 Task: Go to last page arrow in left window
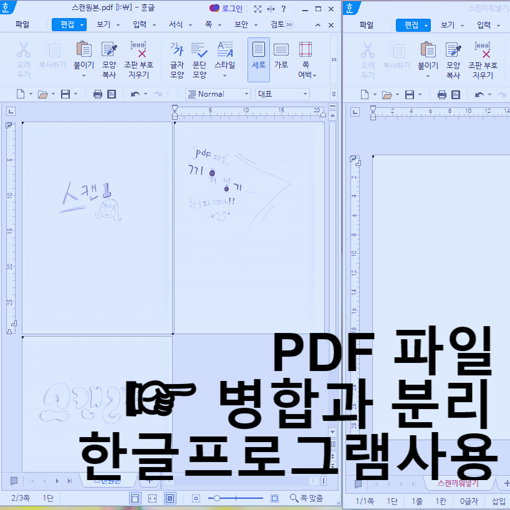pos(70,481)
